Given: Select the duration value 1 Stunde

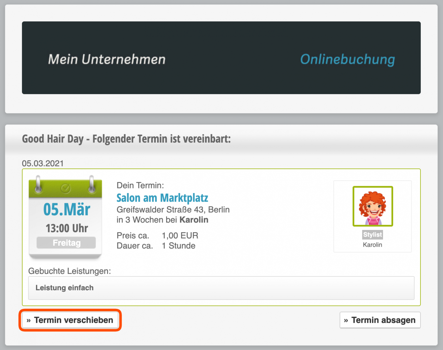Looking at the screenshot, I should (179, 246).
